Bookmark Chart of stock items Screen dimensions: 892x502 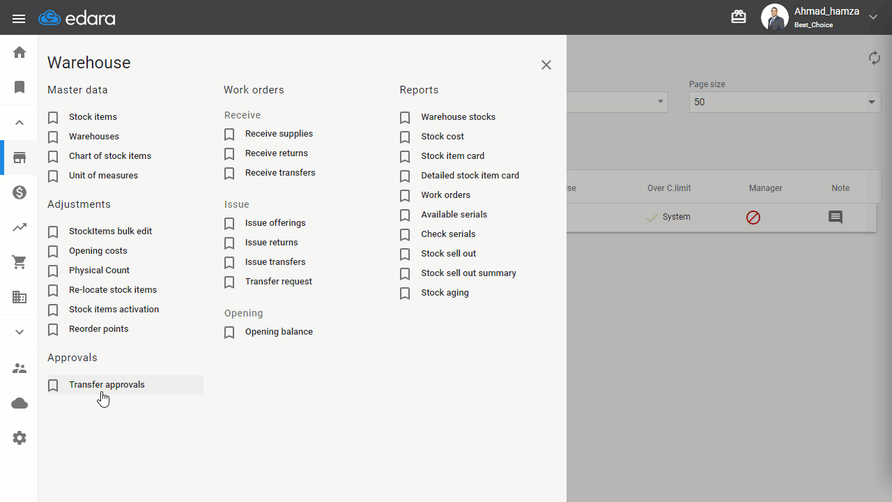pyautogui.click(x=53, y=157)
